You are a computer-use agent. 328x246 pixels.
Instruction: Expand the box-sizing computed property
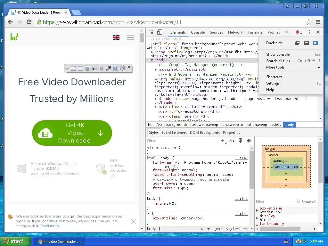(257, 210)
